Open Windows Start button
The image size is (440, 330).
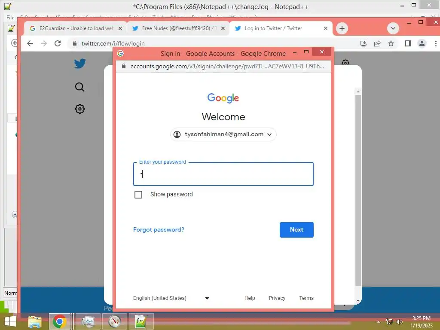[10, 321]
